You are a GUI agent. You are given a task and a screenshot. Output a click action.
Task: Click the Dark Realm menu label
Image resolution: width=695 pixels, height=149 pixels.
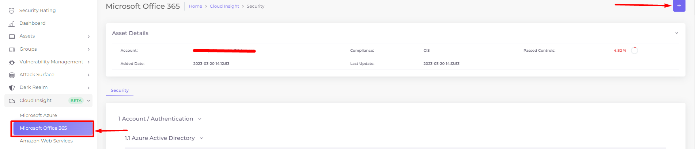point(34,87)
